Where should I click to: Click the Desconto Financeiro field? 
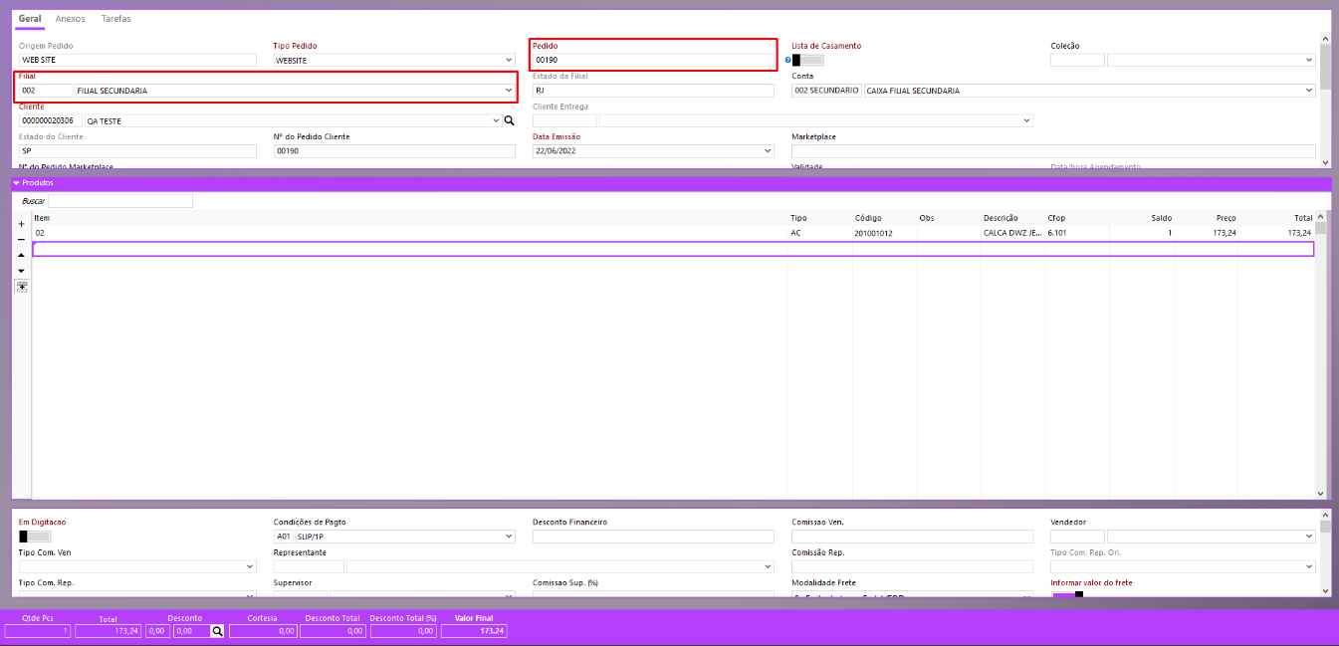[x=654, y=537]
